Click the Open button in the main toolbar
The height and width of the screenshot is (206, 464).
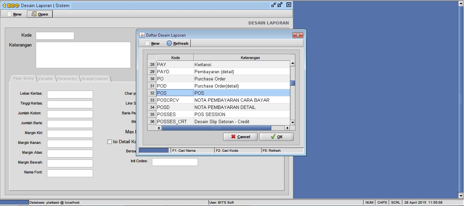pos(40,14)
